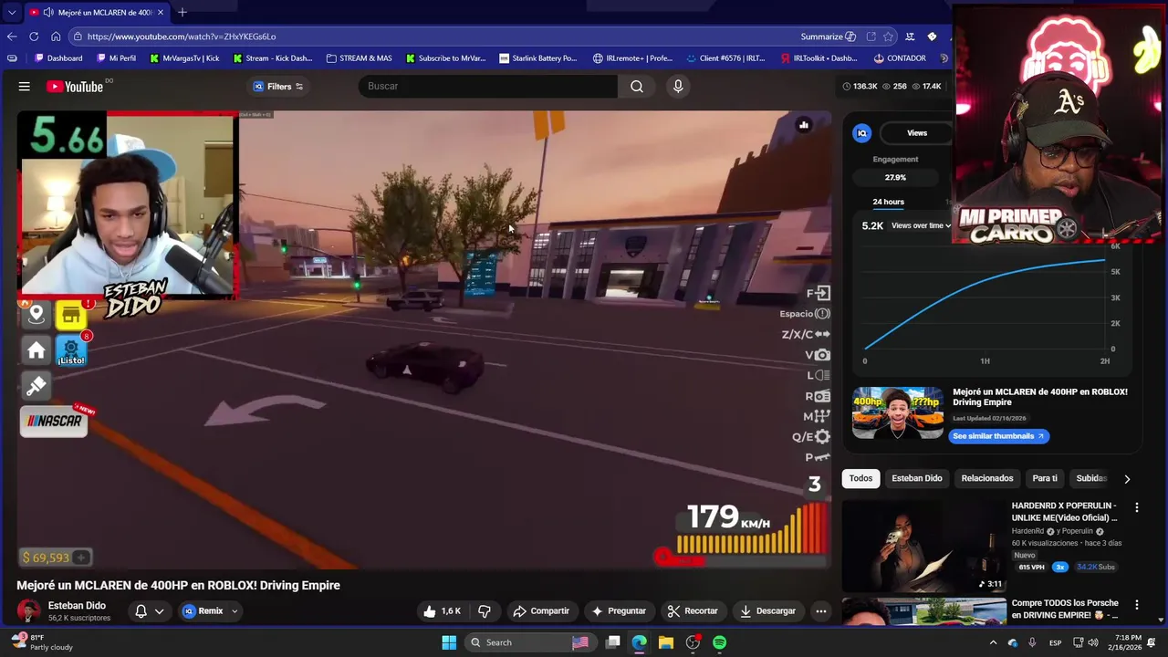The image size is (1168, 657).
Task: Click the Preguntar ask button
Action: (619, 611)
